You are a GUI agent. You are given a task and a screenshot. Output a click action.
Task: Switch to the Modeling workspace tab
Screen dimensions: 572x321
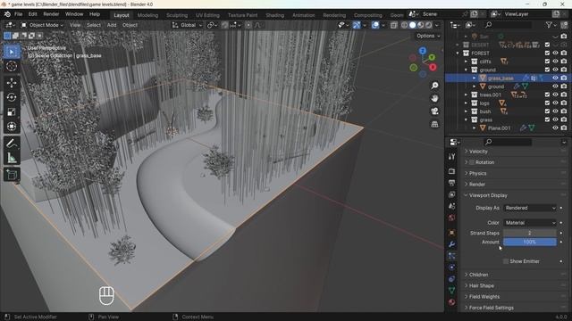[x=147, y=15]
